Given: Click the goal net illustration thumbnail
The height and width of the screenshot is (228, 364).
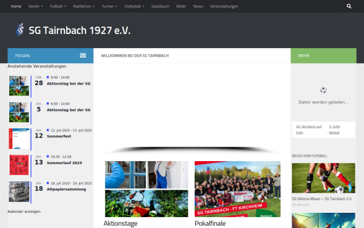Looking at the screenshot, I should point(323,220).
